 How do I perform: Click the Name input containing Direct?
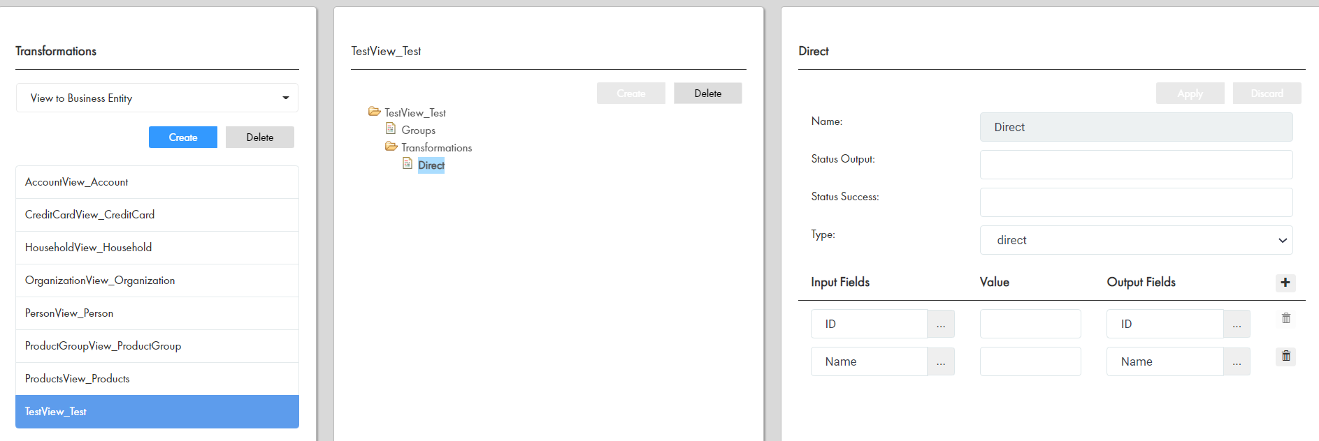[x=1136, y=127]
